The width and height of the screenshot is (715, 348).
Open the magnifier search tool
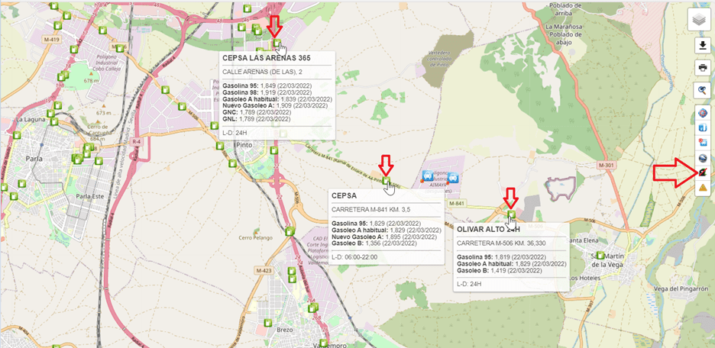(x=703, y=91)
